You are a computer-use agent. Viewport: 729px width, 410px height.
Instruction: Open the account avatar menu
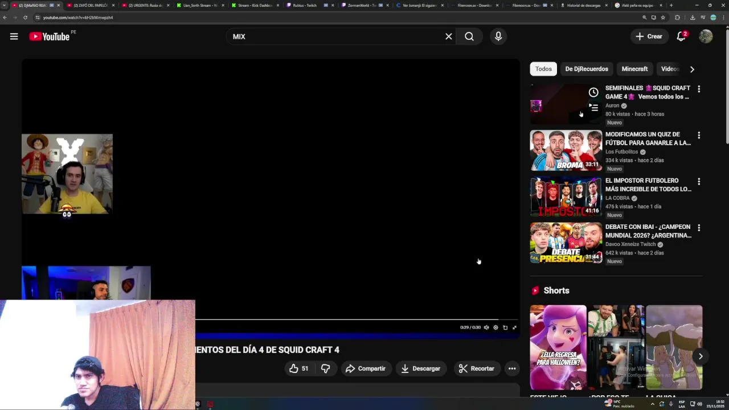[x=706, y=36]
